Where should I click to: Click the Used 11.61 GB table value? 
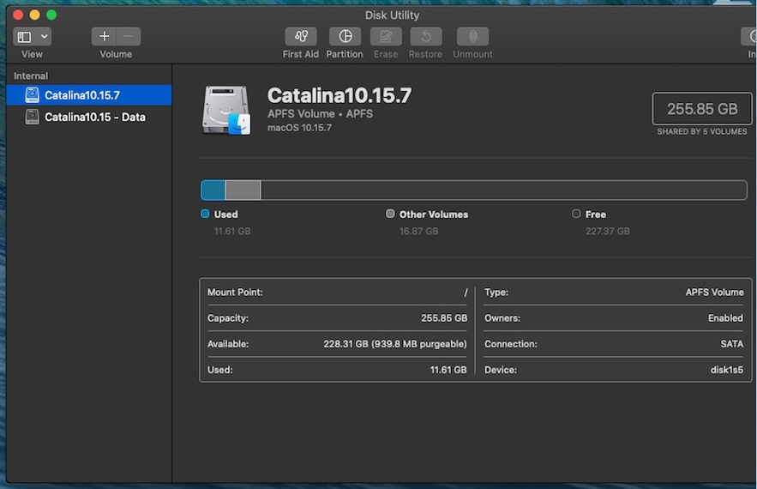[448, 370]
